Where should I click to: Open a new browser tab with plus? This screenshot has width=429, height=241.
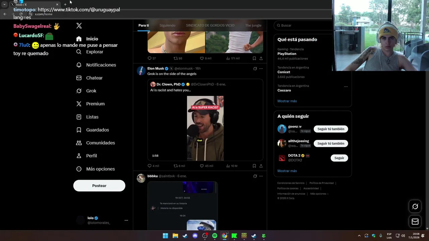click(65, 4)
